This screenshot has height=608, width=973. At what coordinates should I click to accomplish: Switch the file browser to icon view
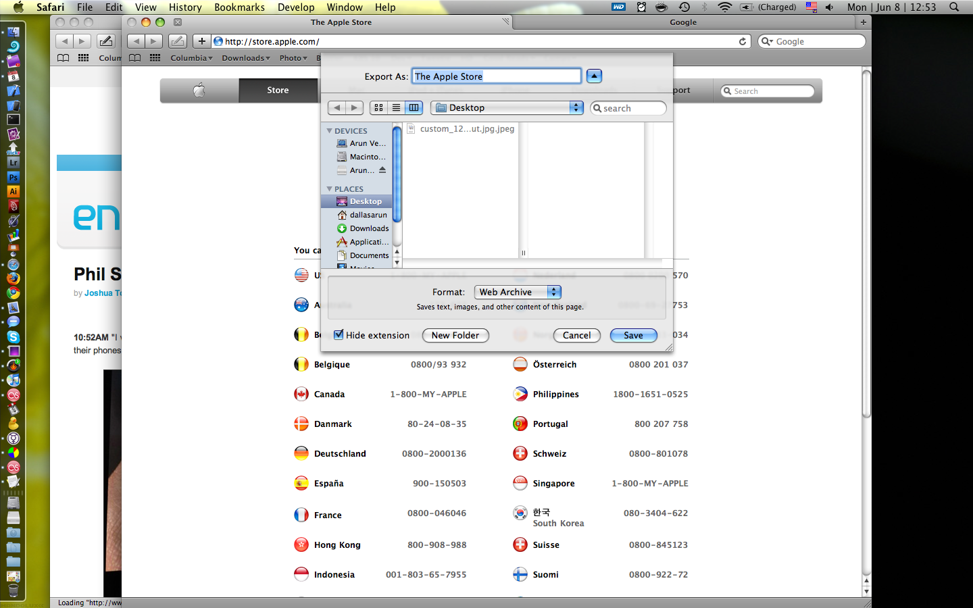(378, 107)
